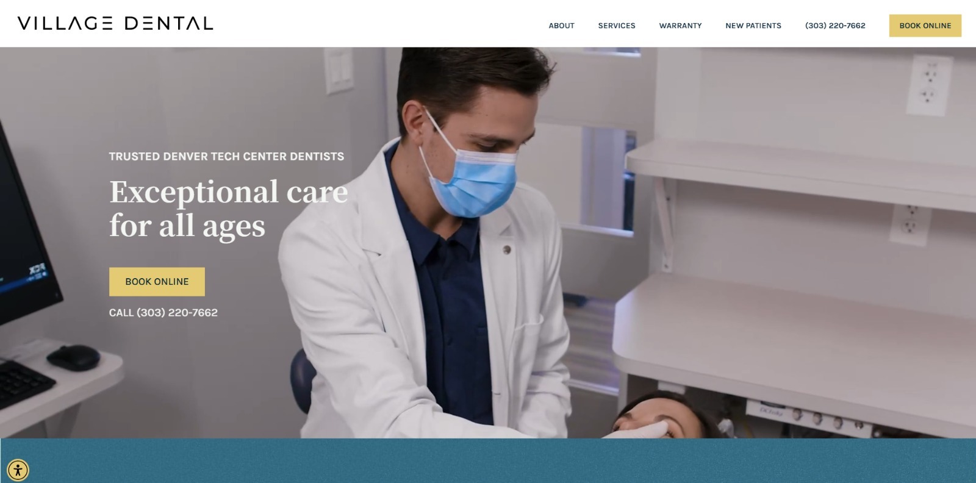This screenshot has width=976, height=483.
Task: Open the New Patients page
Action: pos(753,26)
